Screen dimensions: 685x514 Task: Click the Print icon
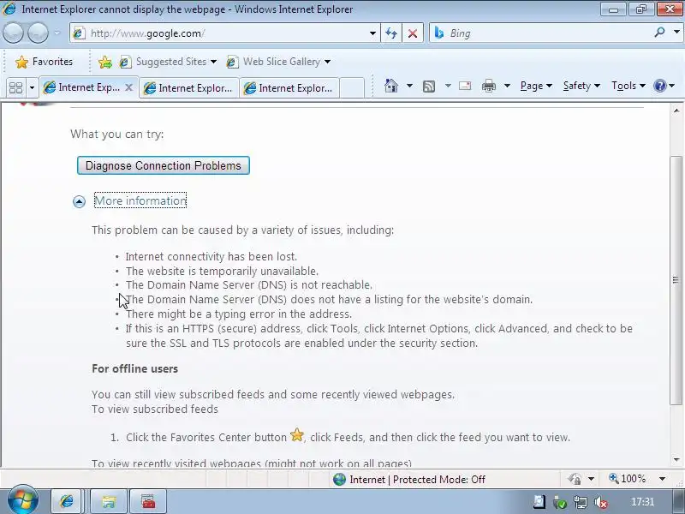coord(488,86)
